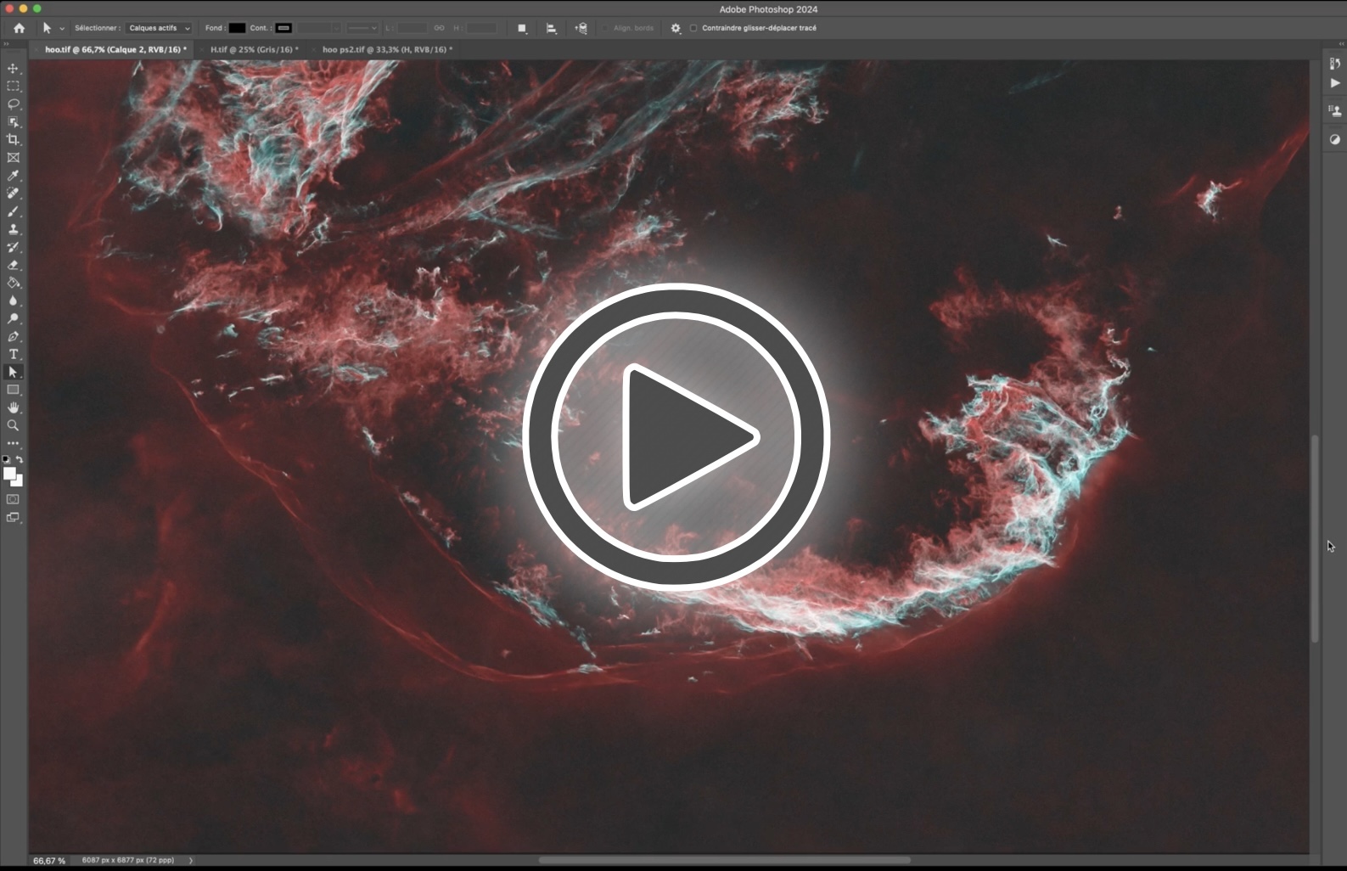The image size is (1347, 871).
Task: Swap foreground and background colors
Action: click(20, 459)
